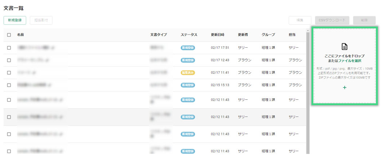This screenshot has height=159, width=388.
Task: Click the 文書タイプ column header
Action: click(x=158, y=35)
